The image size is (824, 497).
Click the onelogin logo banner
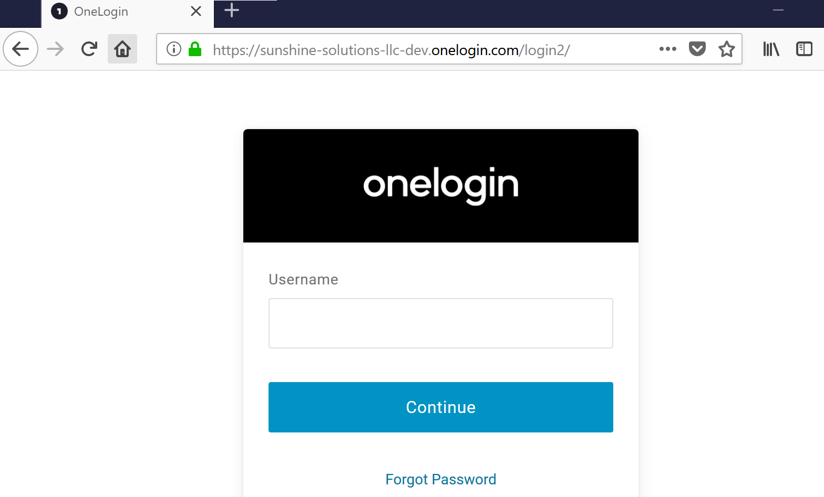440,185
